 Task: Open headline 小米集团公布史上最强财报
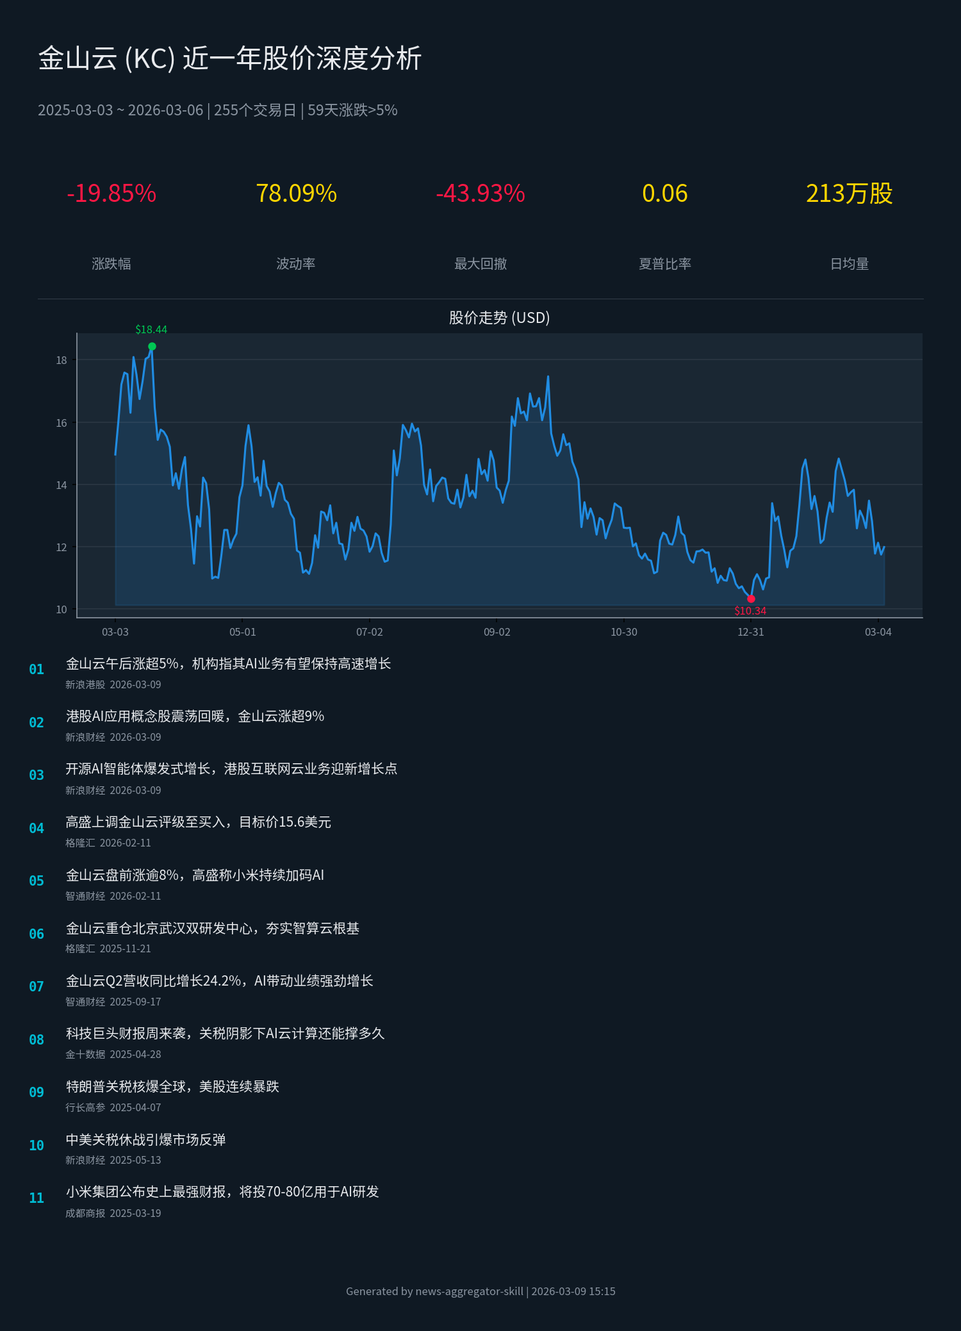(222, 1192)
